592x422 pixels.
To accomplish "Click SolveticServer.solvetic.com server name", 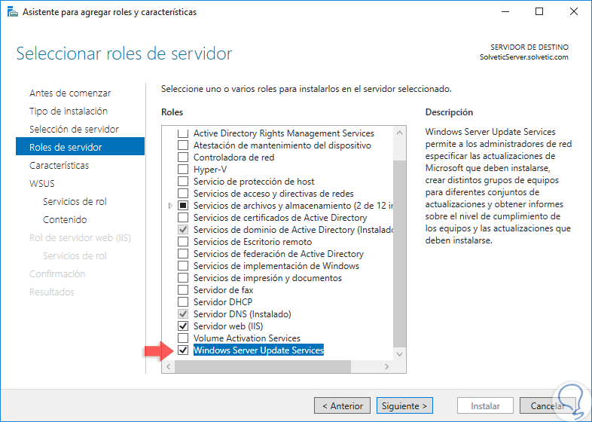I will (x=523, y=57).
